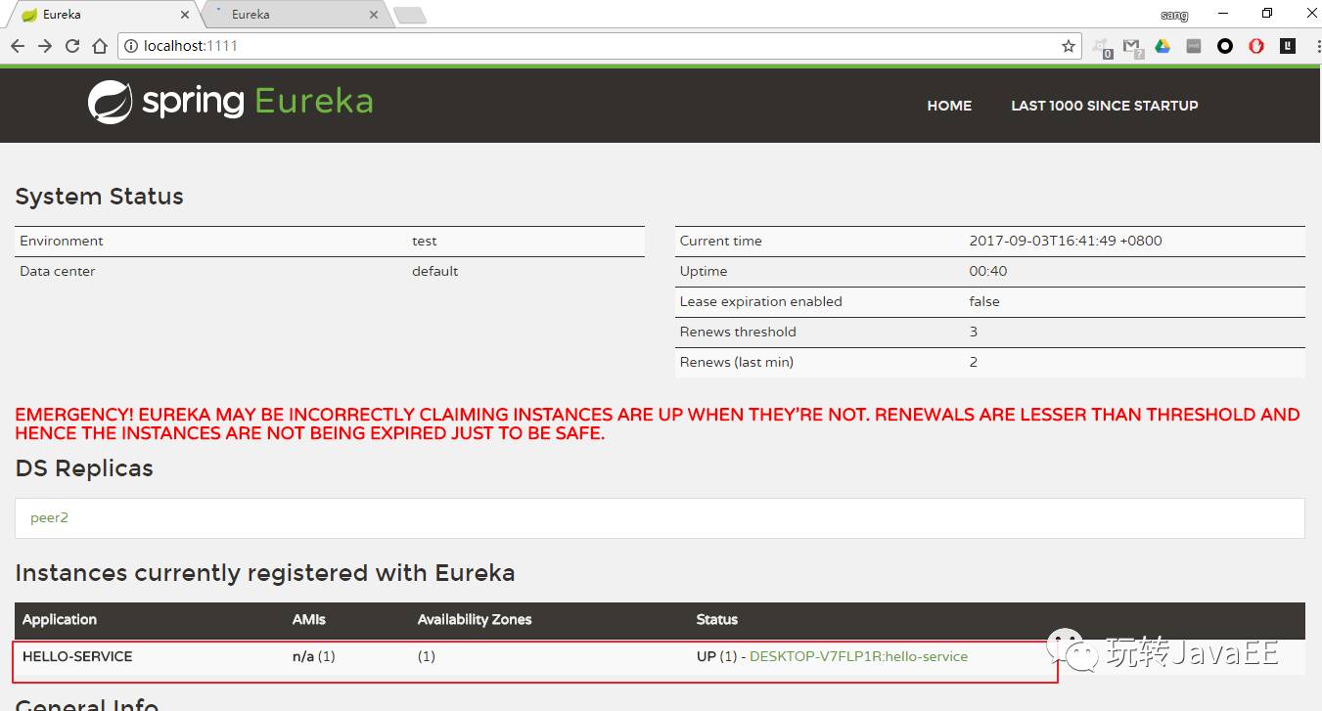Click the AMIs column header
This screenshot has width=1322, height=711.
point(308,619)
